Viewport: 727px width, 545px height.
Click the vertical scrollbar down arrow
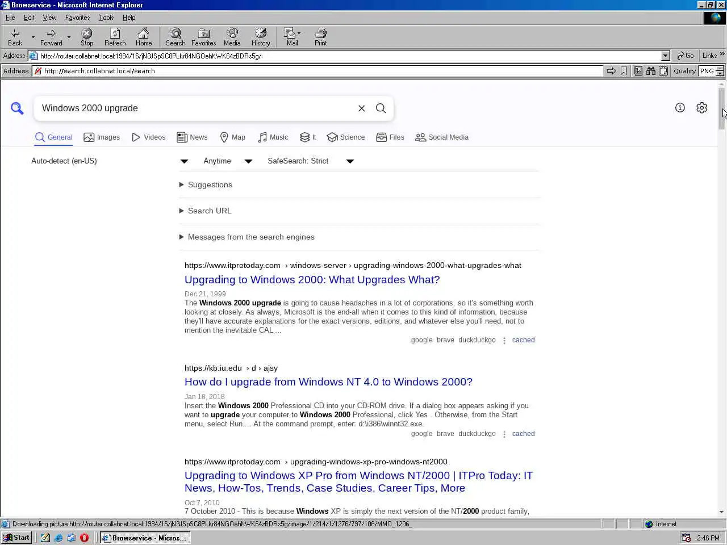pos(722,512)
